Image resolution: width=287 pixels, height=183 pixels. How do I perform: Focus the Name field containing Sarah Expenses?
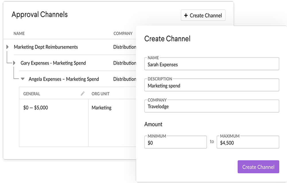[212, 64]
